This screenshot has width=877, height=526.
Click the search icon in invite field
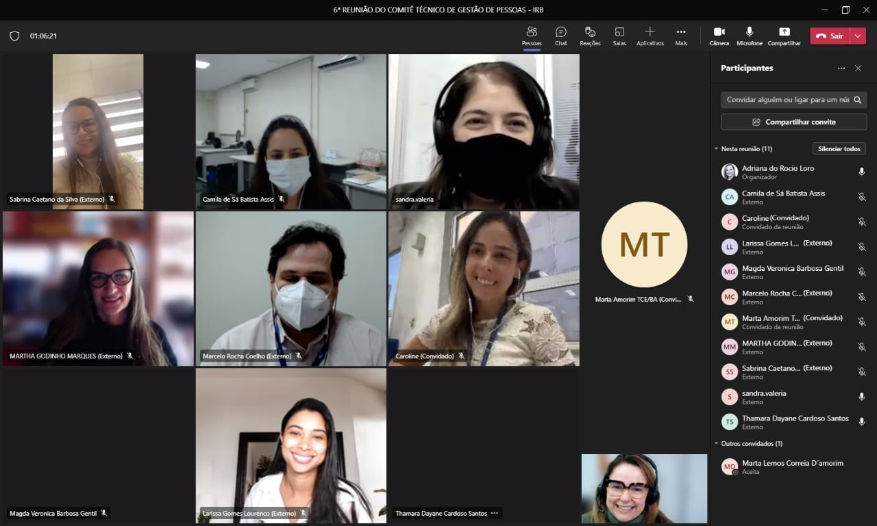tap(857, 100)
